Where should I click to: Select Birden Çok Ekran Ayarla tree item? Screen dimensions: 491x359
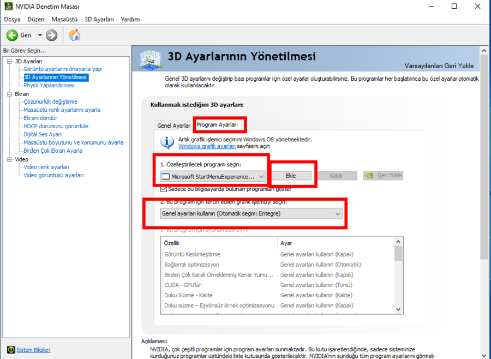tap(53, 151)
